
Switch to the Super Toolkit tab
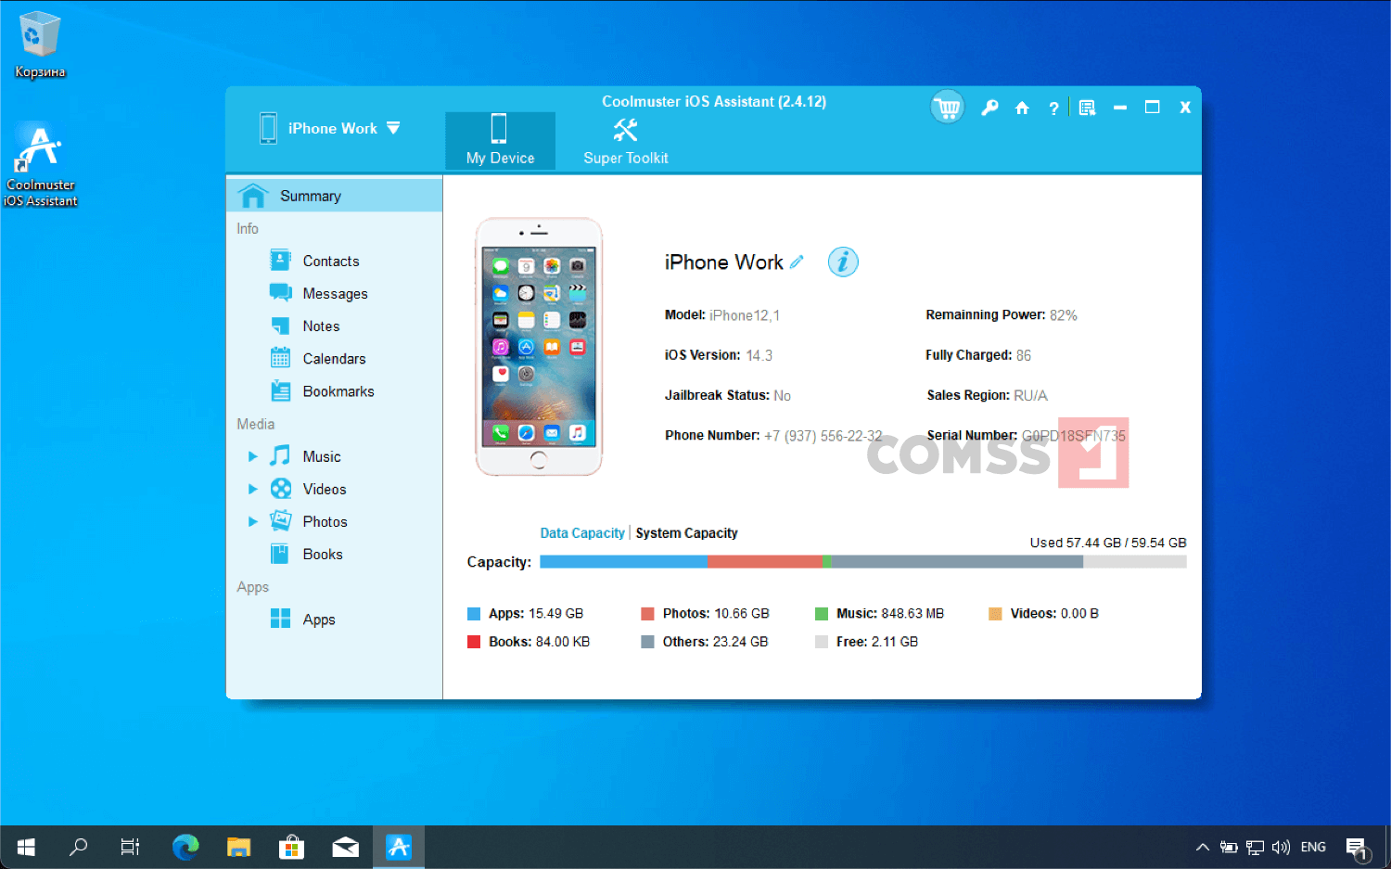[626, 141]
